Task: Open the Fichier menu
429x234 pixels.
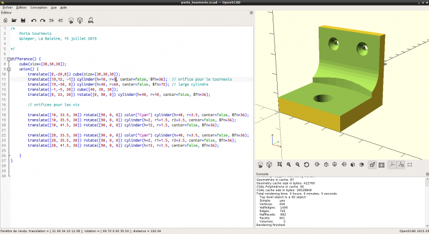Action: point(7,7)
